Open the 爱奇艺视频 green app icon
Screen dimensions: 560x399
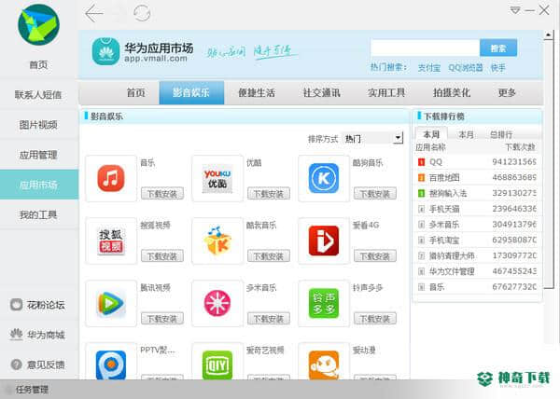coord(217,364)
